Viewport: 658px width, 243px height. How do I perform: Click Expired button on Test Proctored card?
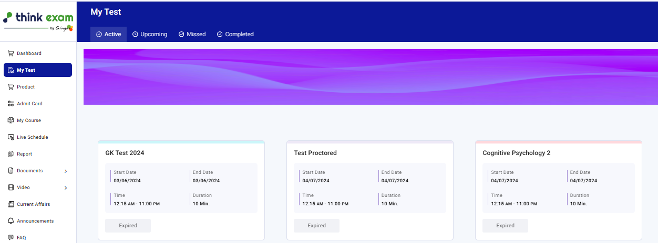[x=316, y=226]
